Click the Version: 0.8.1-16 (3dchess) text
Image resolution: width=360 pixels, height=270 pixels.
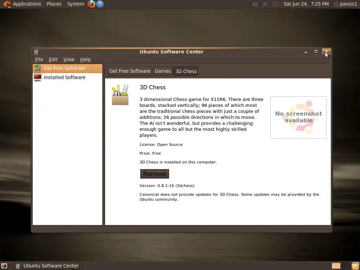167,186
